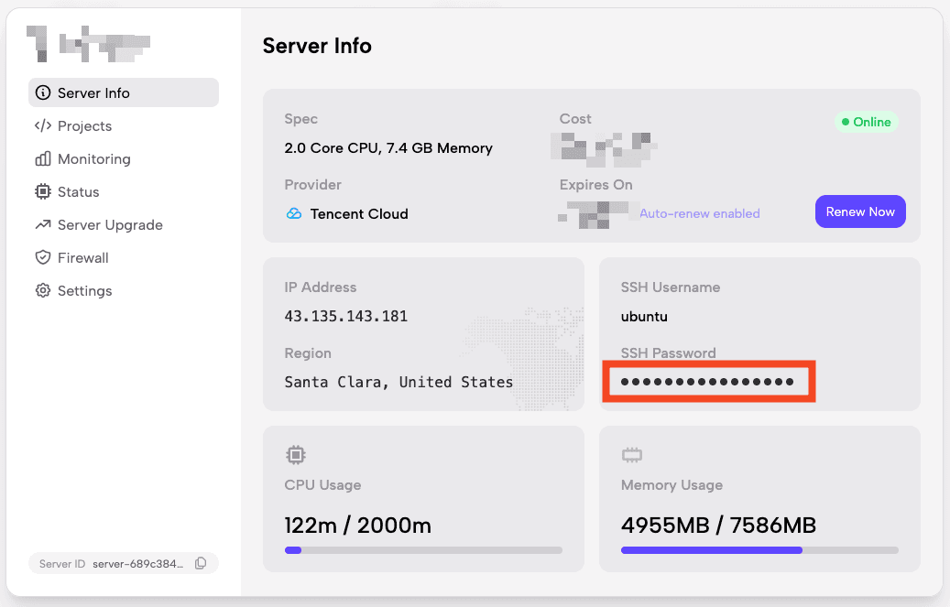
Task: Click the Online status badge
Action: pos(866,121)
